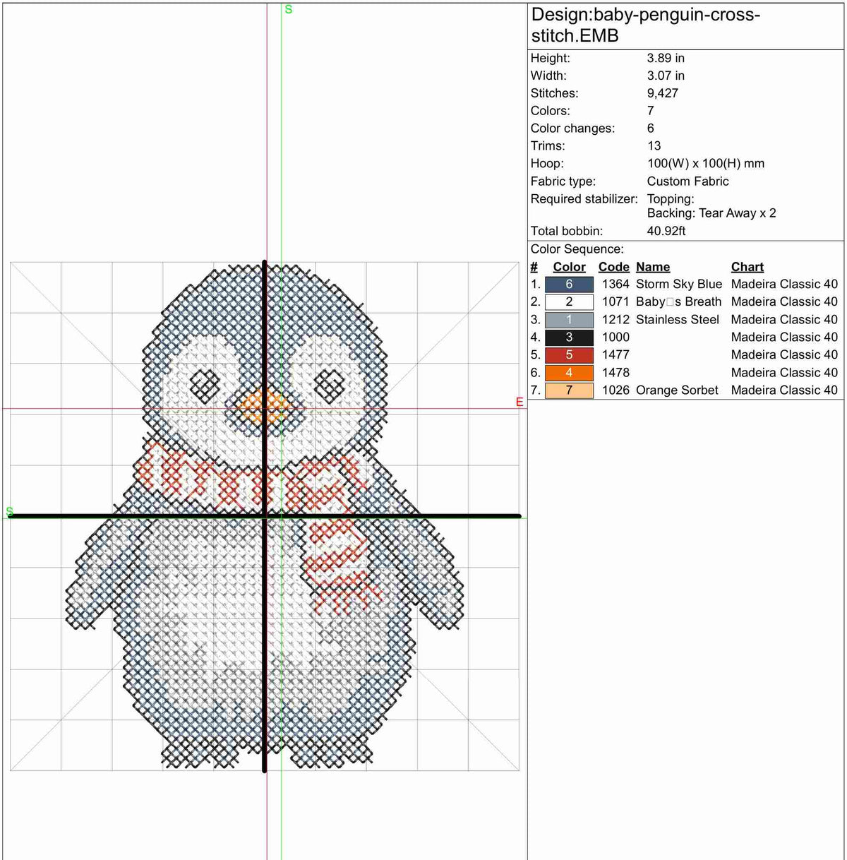
Task: Click the Width value 3.07 in
Action: click(666, 76)
